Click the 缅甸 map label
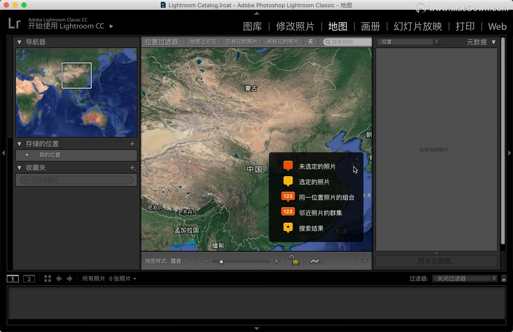This screenshot has width=513, height=332. click(218, 246)
